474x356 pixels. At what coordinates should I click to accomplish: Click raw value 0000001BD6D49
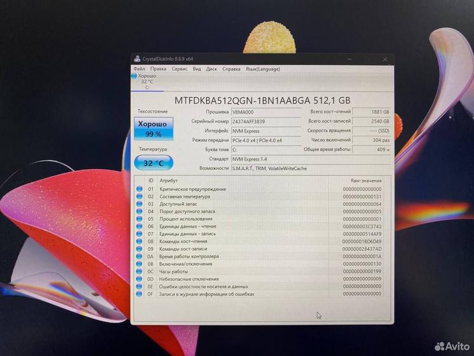(x=362, y=242)
